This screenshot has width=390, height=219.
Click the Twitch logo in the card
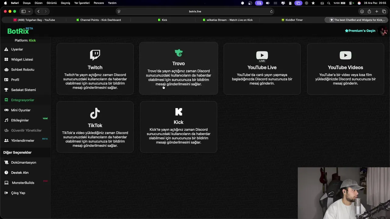pyautogui.click(x=95, y=55)
